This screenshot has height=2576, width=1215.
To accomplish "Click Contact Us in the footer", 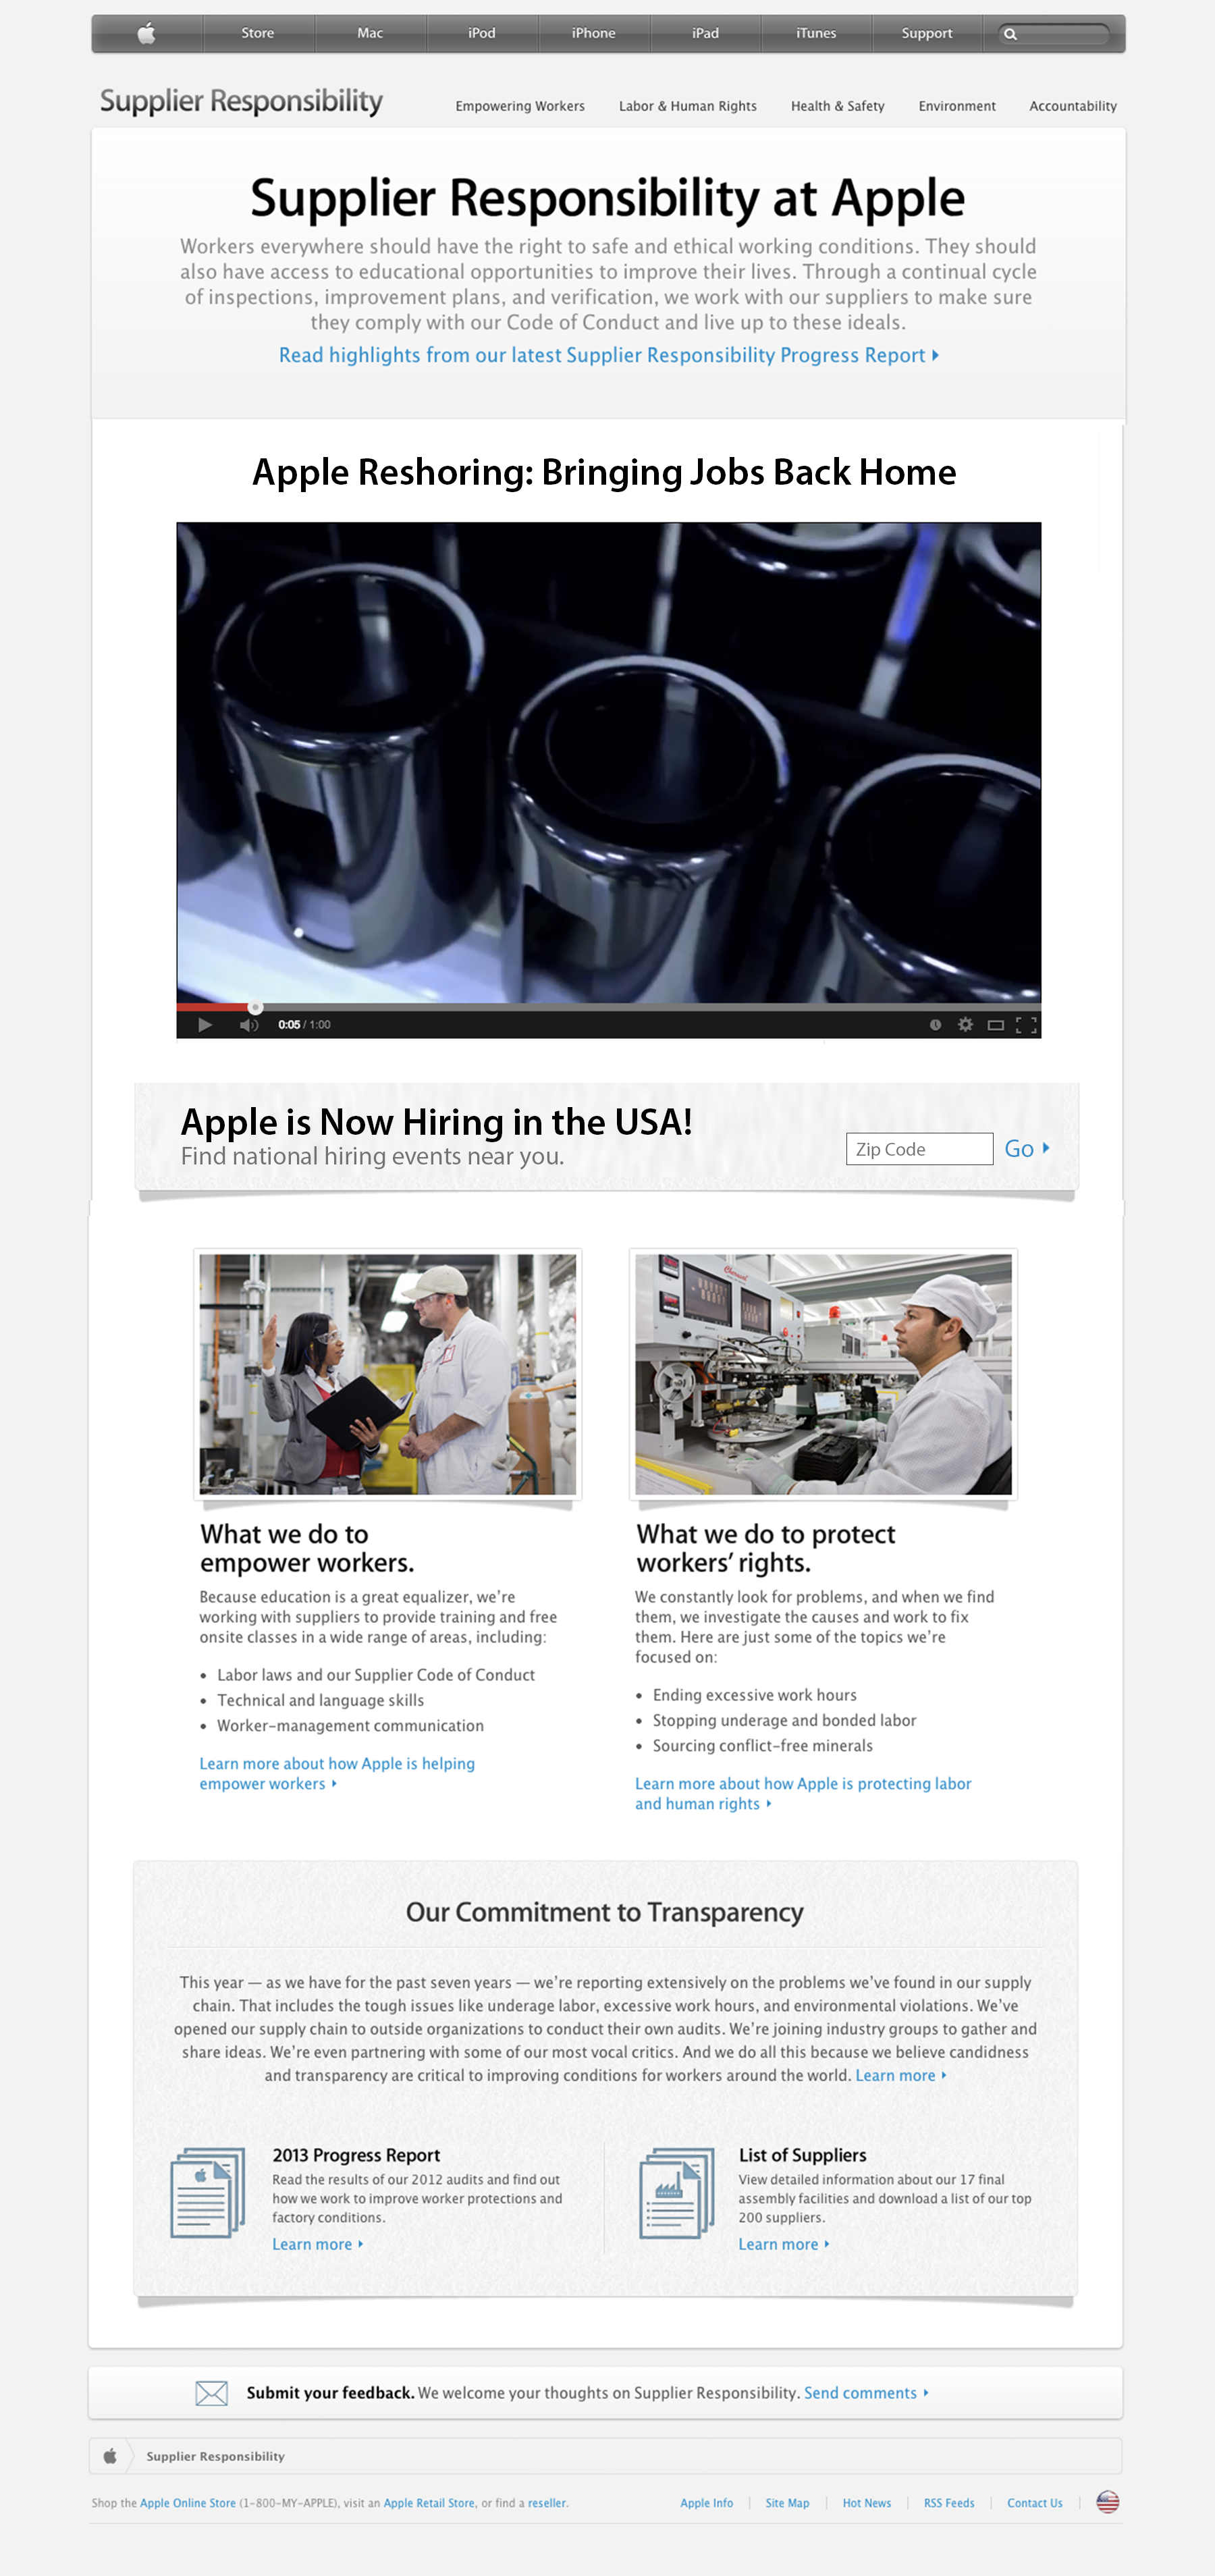I will click(1034, 2503).
